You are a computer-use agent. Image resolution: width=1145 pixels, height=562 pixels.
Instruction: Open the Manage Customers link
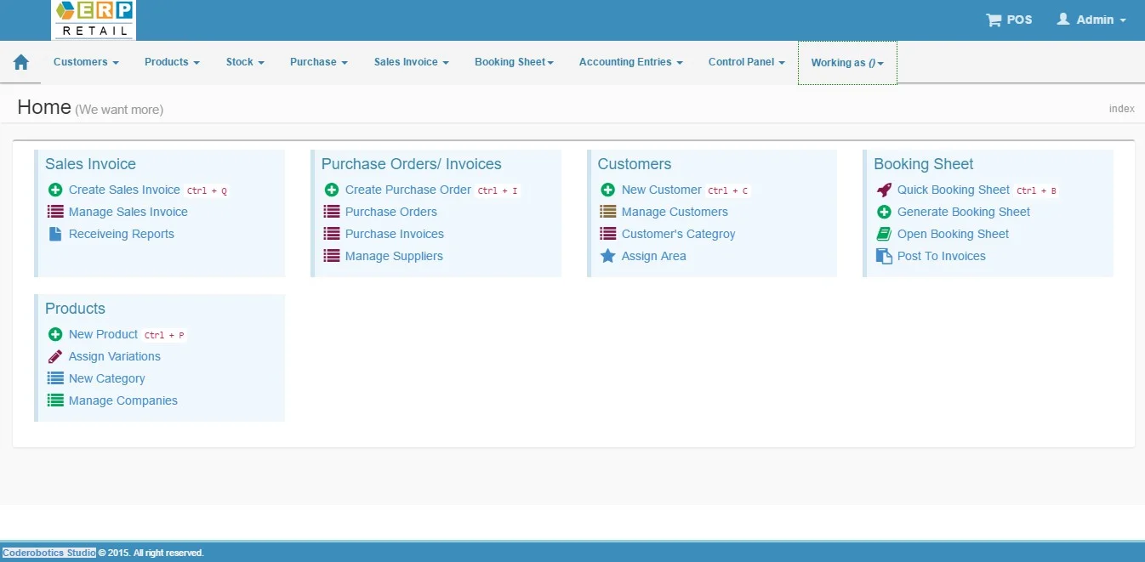[675, 212]
